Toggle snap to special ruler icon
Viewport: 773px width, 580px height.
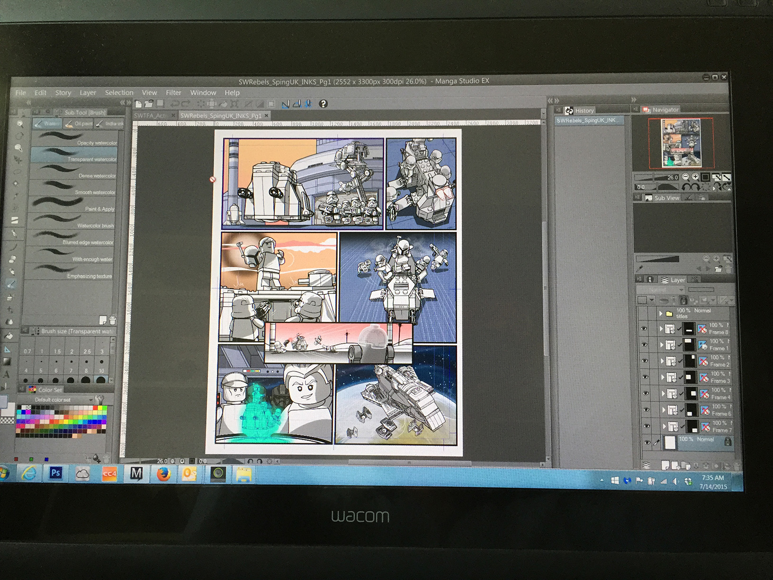click(297, 104)
